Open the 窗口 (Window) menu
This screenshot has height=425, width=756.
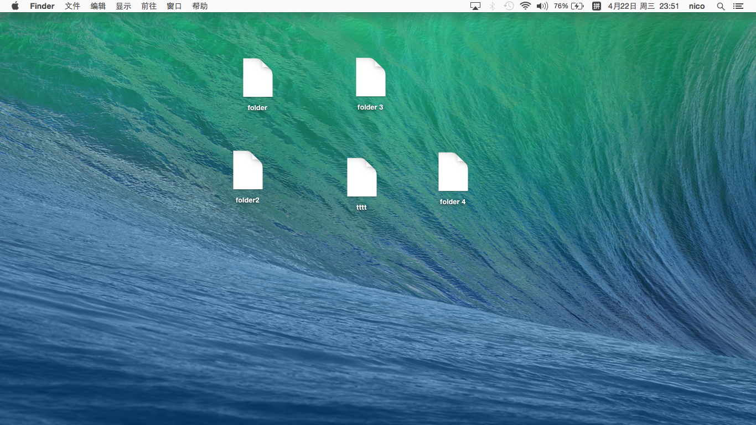point(174,6)
